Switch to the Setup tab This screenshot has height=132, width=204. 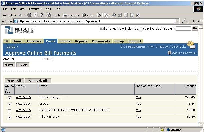tap(119, 41)
